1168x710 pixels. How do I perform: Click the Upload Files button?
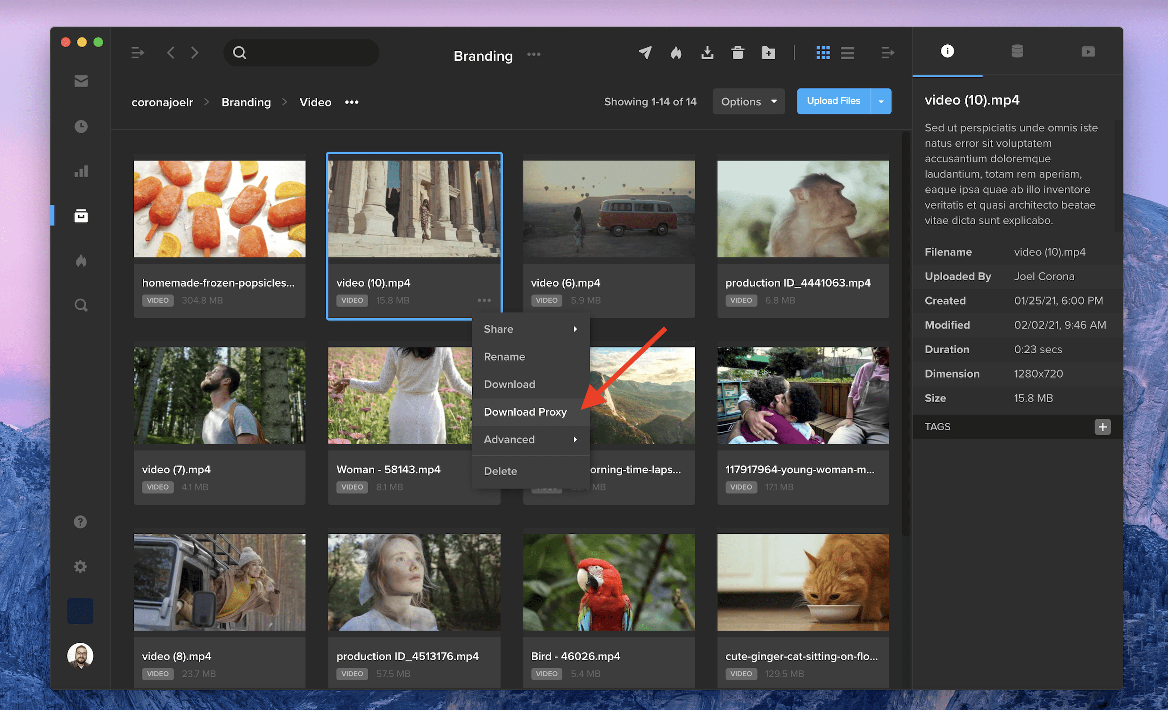(x=833, y=101)
